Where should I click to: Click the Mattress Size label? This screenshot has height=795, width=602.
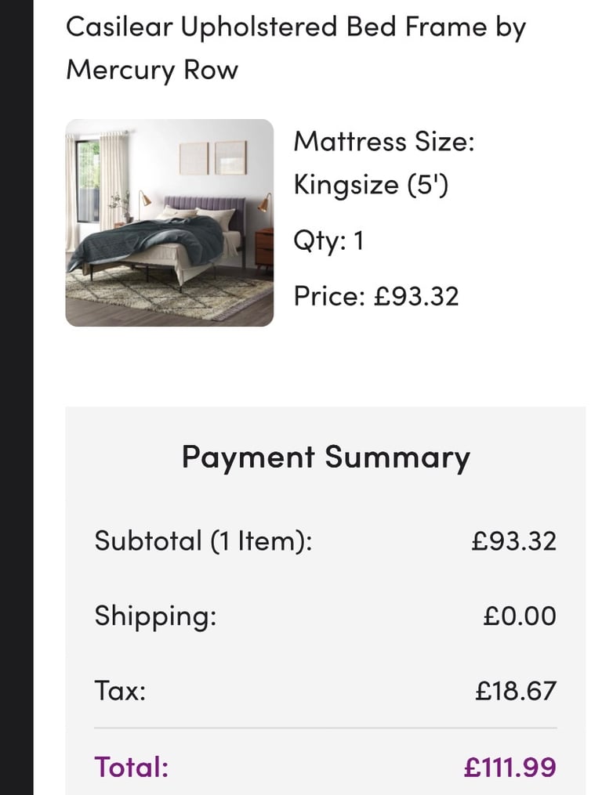(x=384, y=142)
